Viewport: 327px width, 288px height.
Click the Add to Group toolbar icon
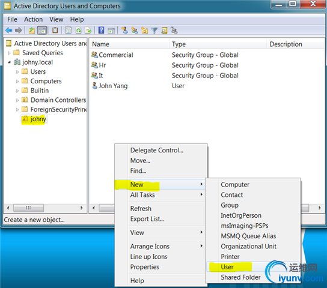174,31
